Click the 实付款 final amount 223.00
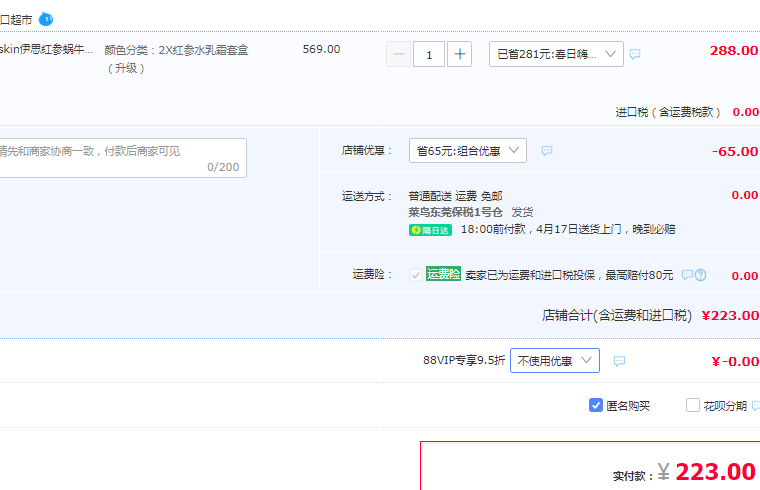This screenshot has width=760, height=490. (x=715, y=472)
